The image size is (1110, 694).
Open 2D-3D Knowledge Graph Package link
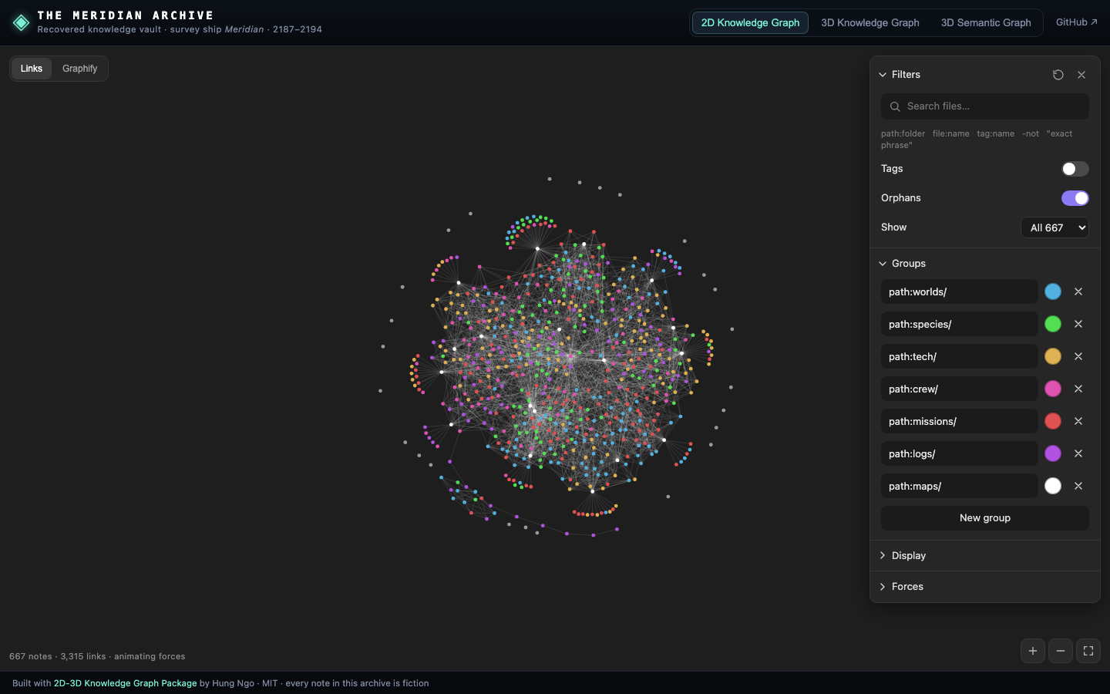(125, 683)
